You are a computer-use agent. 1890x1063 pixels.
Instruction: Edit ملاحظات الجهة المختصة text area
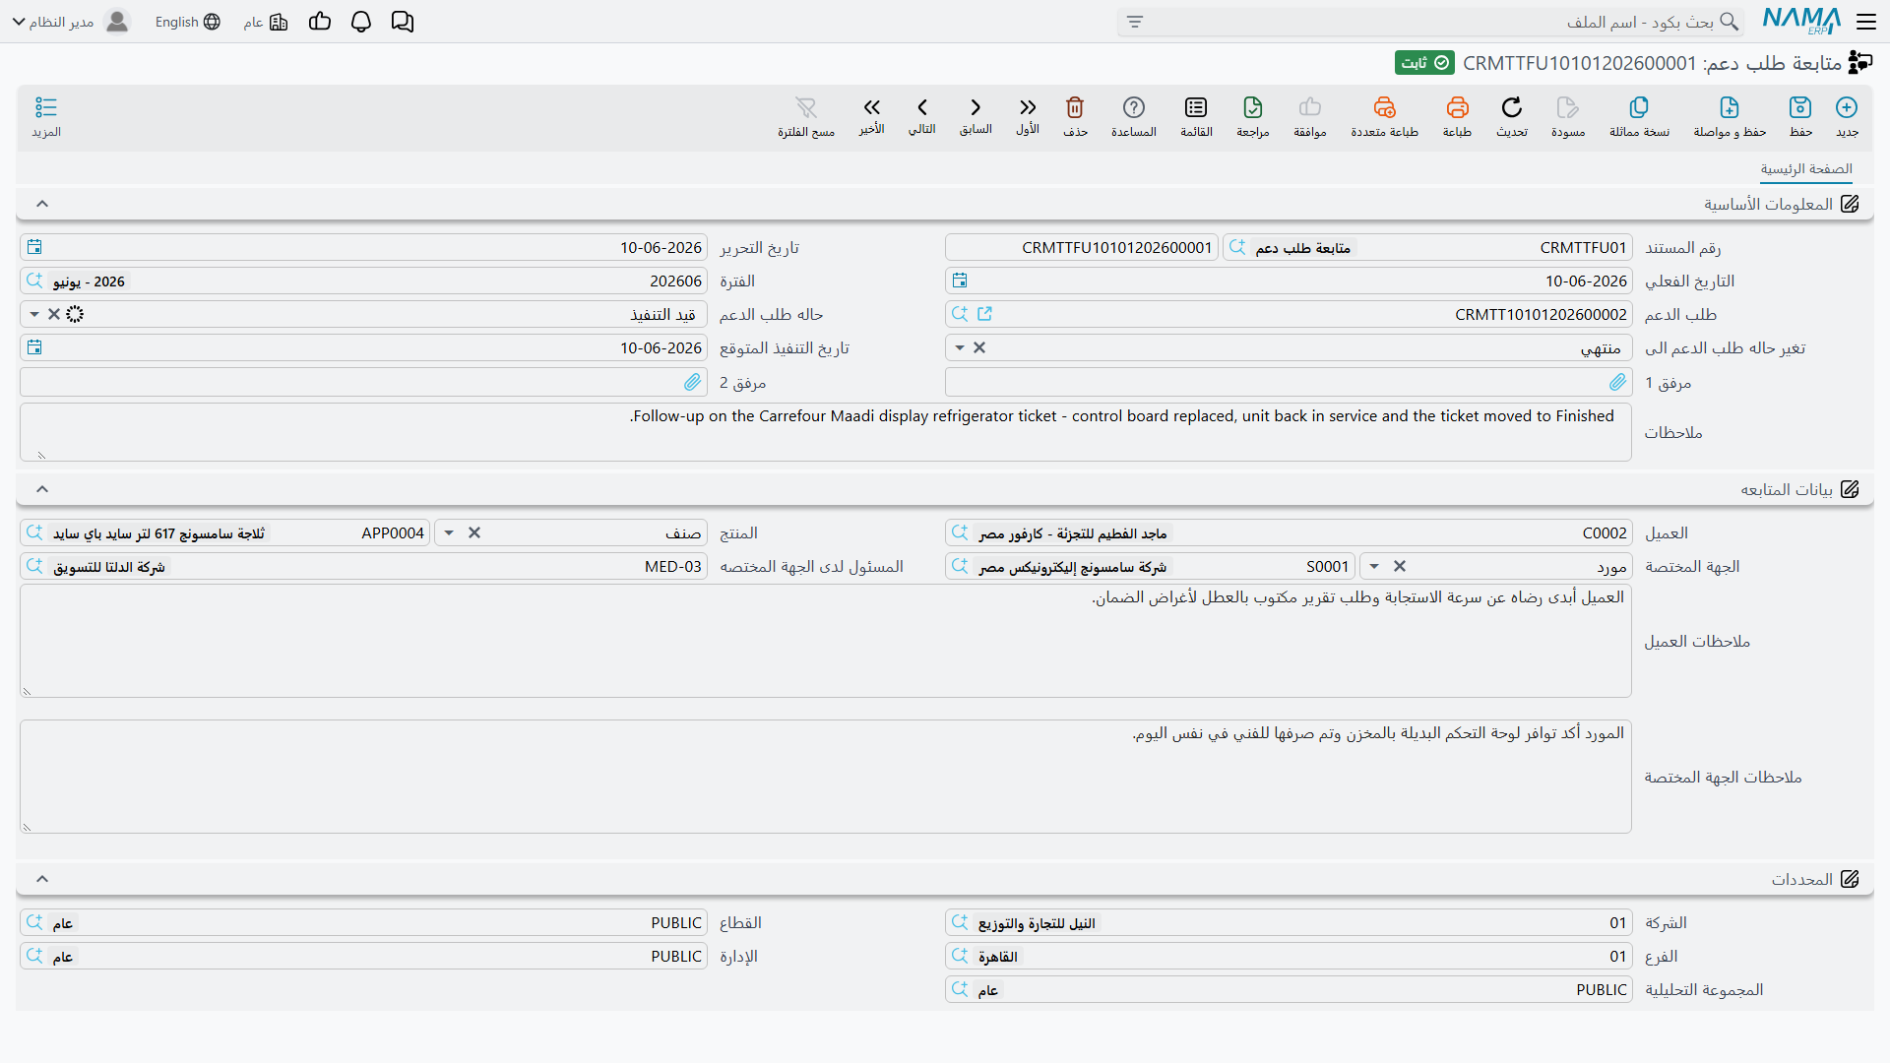coord(826,777)
